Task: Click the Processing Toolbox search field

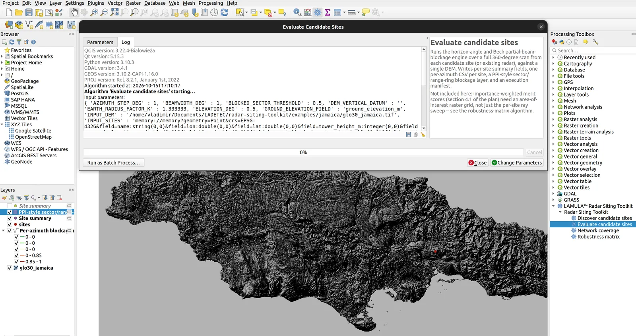Action: (593, 51)
